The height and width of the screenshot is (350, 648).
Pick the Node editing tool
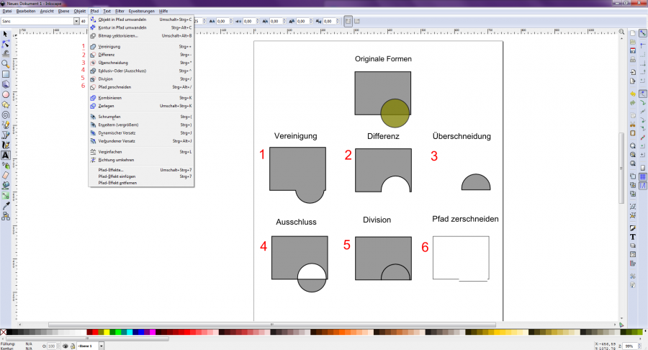pyautogui.click(x=6, y=44)
